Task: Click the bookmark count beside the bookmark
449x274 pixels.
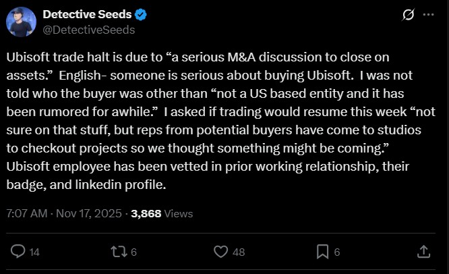Action: (337, 252)
